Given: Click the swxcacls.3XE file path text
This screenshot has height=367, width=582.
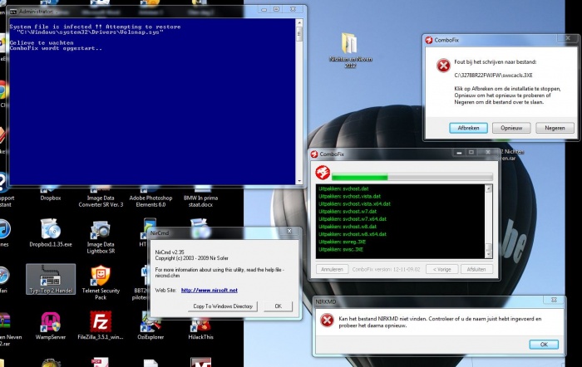Looking at the screenshot, I should pos(493,76).
